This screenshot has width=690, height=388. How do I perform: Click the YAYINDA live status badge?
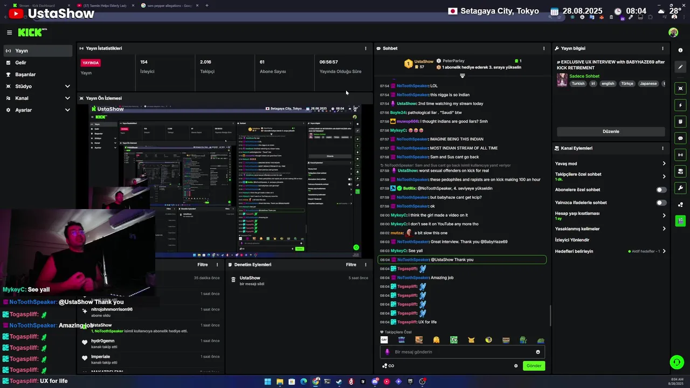[x=91, y=63]
